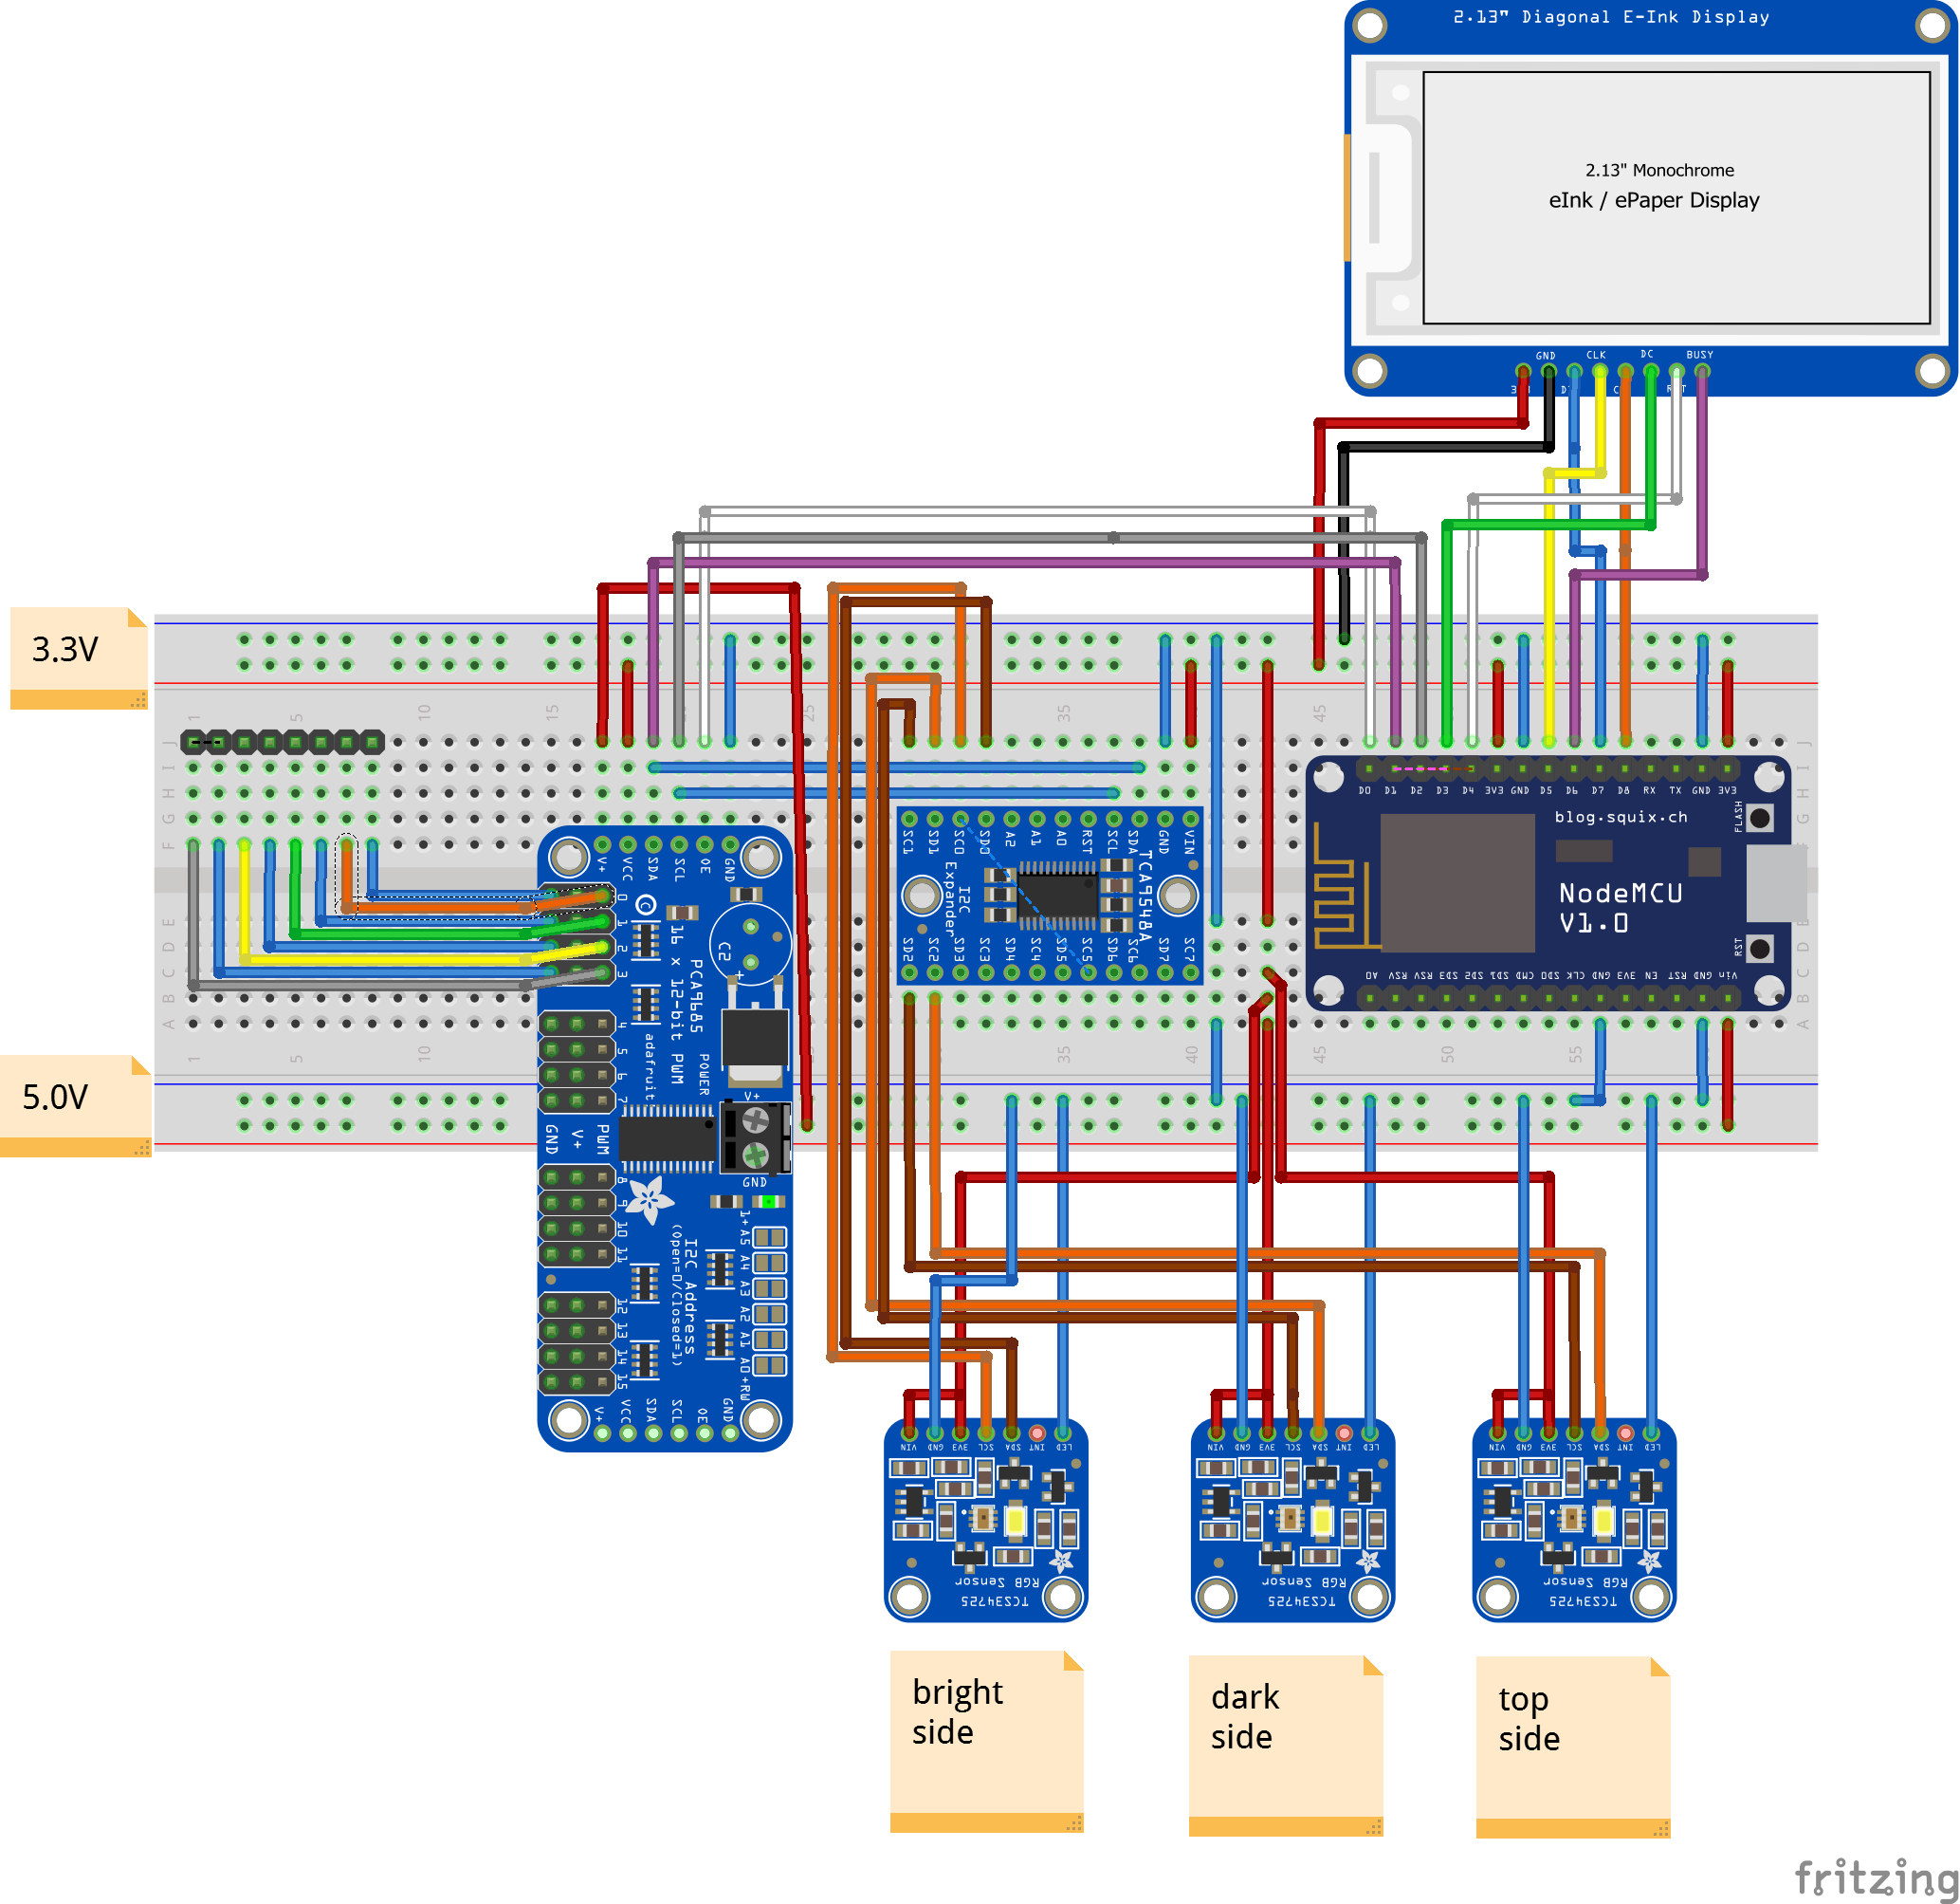Click the PCA9685 PWM driver board label
Viewport: 1960px width, 1904px height.
[697, 995]
